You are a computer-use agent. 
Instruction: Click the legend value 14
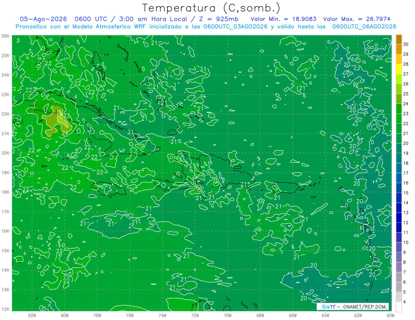tap(406, 203)
